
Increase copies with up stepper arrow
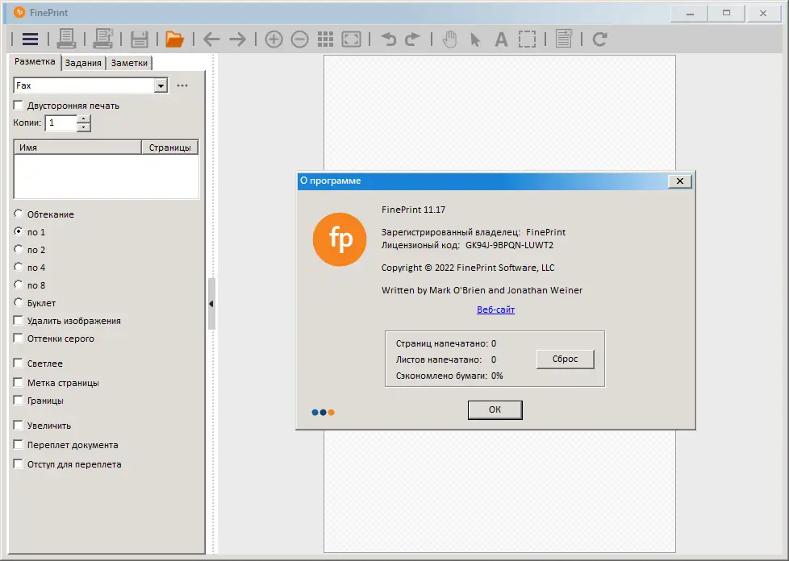[x=84, y=118]
